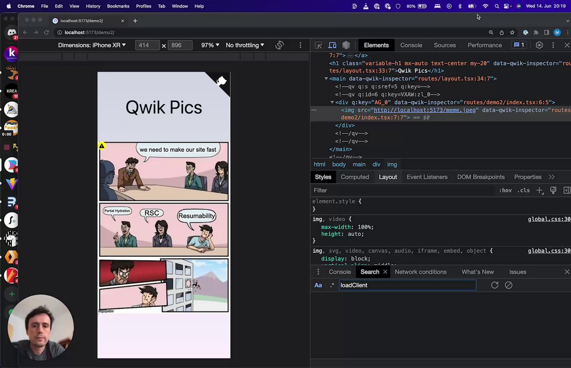Image resolution: width=571 pixels, height=368 pixels.
Task: Open the Dimensions: iPhone XR dropdown
Action: tap(92, 45)
